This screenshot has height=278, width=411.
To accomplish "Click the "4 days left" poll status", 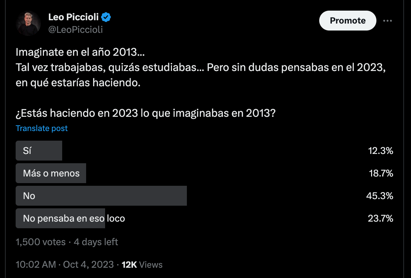I will click(96, 242).
